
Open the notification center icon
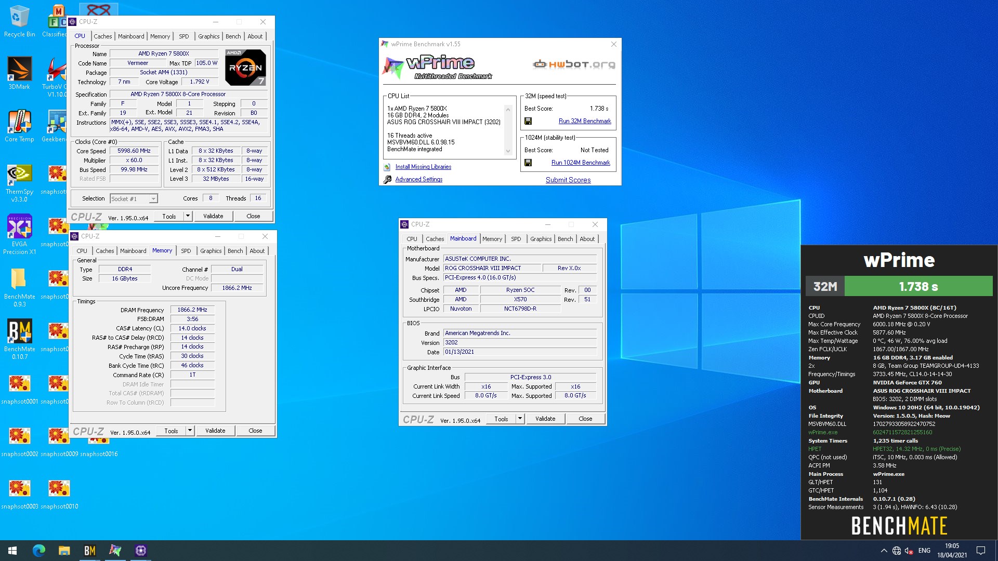click(981, 551)
